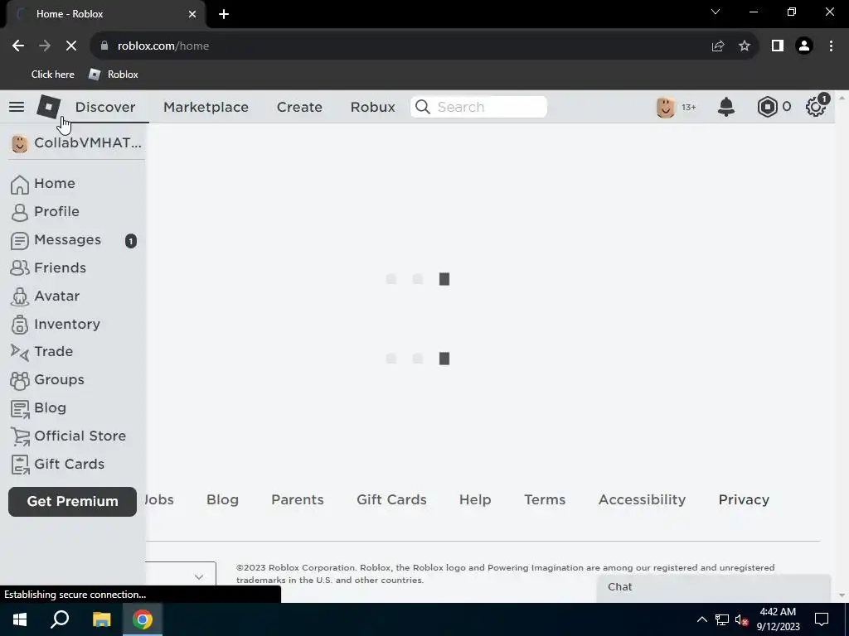Screen dimensions: 849x636
Task: Click the search magnifier icon
Action: tap(422, 107)
